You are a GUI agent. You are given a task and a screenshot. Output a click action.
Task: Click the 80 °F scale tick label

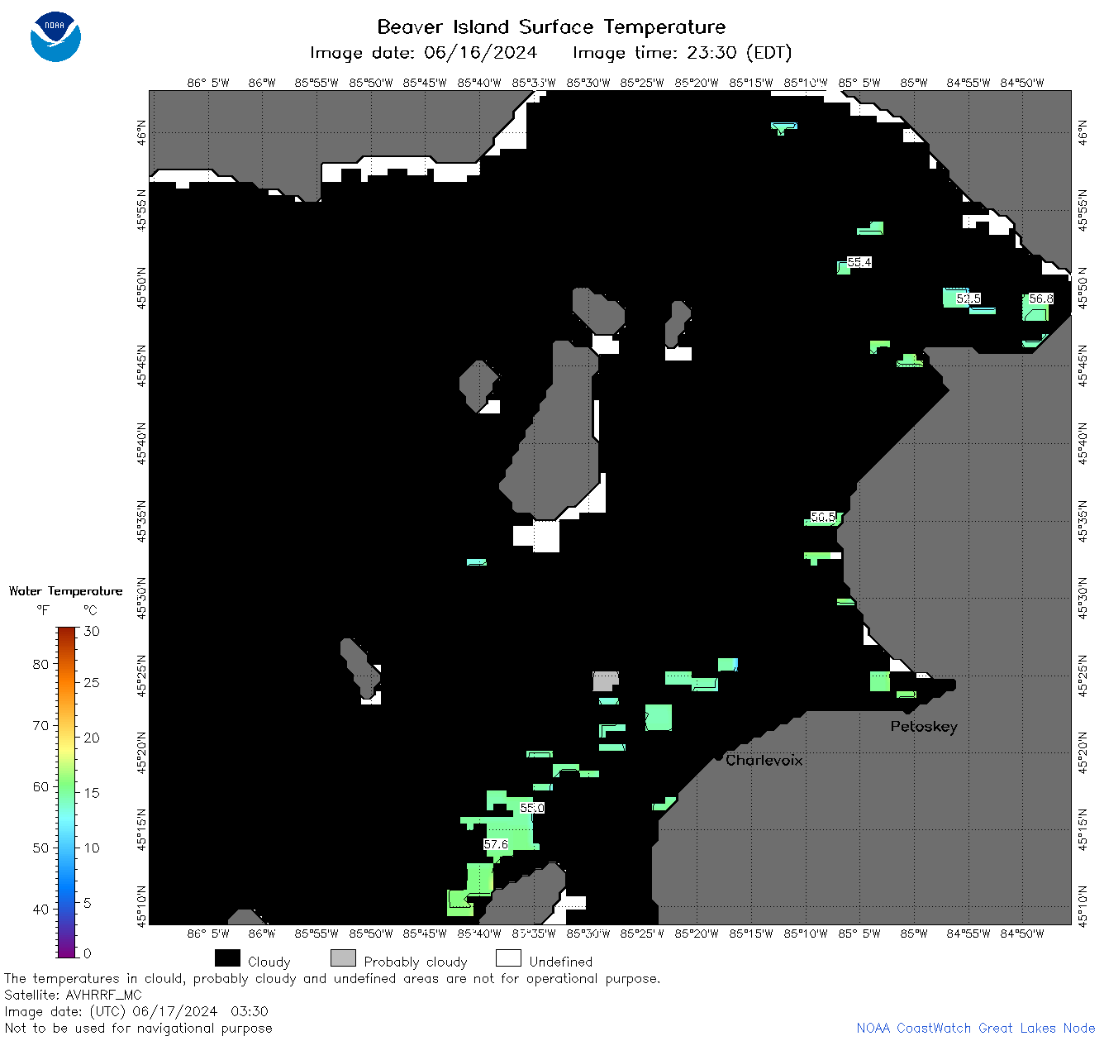40,664
